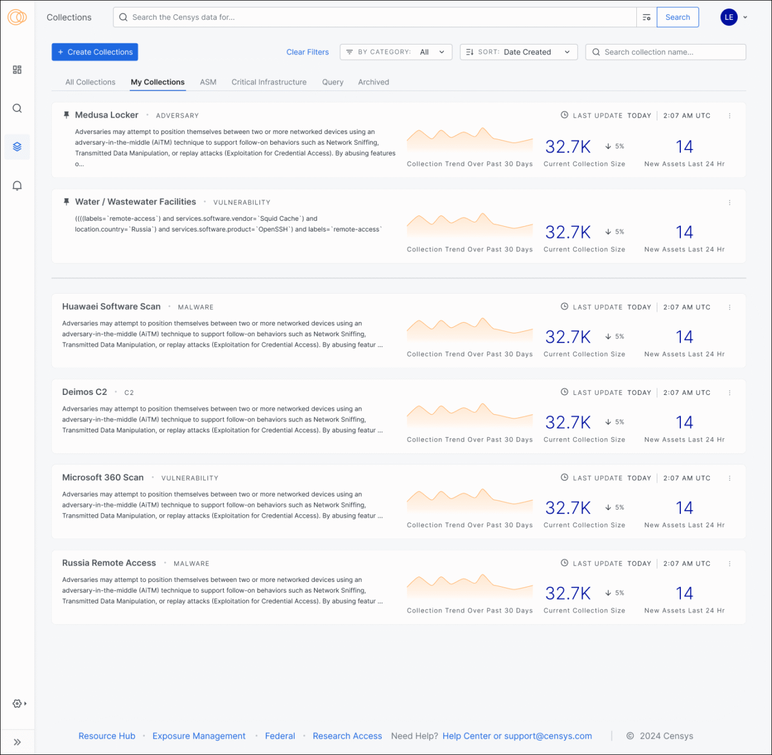Click the Clear Filters link
Viewport: 772px width, 755px height.
(308, 52)
